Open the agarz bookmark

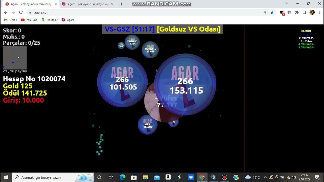click(x=68, y=20)
